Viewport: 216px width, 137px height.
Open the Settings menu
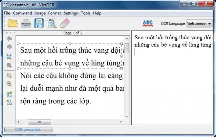(71, 13)
